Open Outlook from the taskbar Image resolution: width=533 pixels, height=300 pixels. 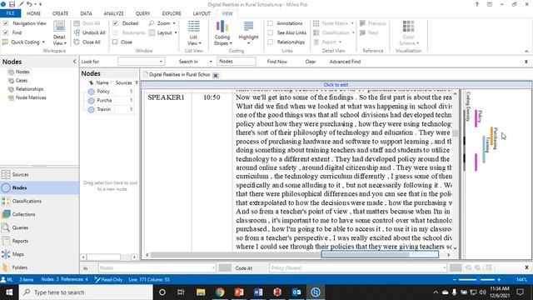tap(296, 292)
